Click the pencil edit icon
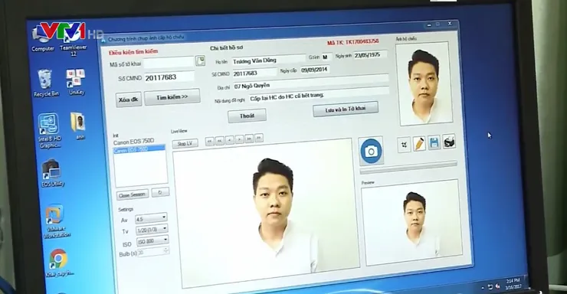This screenshot has height=294, width=567. coord(419,143)
